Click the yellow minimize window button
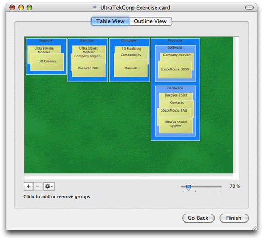The height and width of the screenshot is (238, 263). (x=21, y=7)
